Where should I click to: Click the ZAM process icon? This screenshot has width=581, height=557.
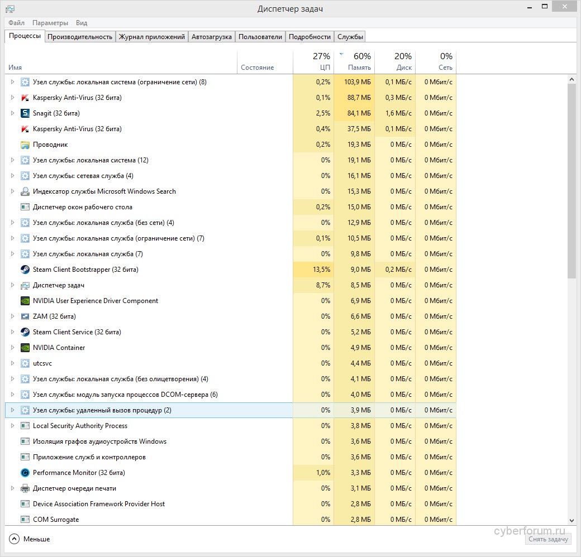click(x=25, y=316)
